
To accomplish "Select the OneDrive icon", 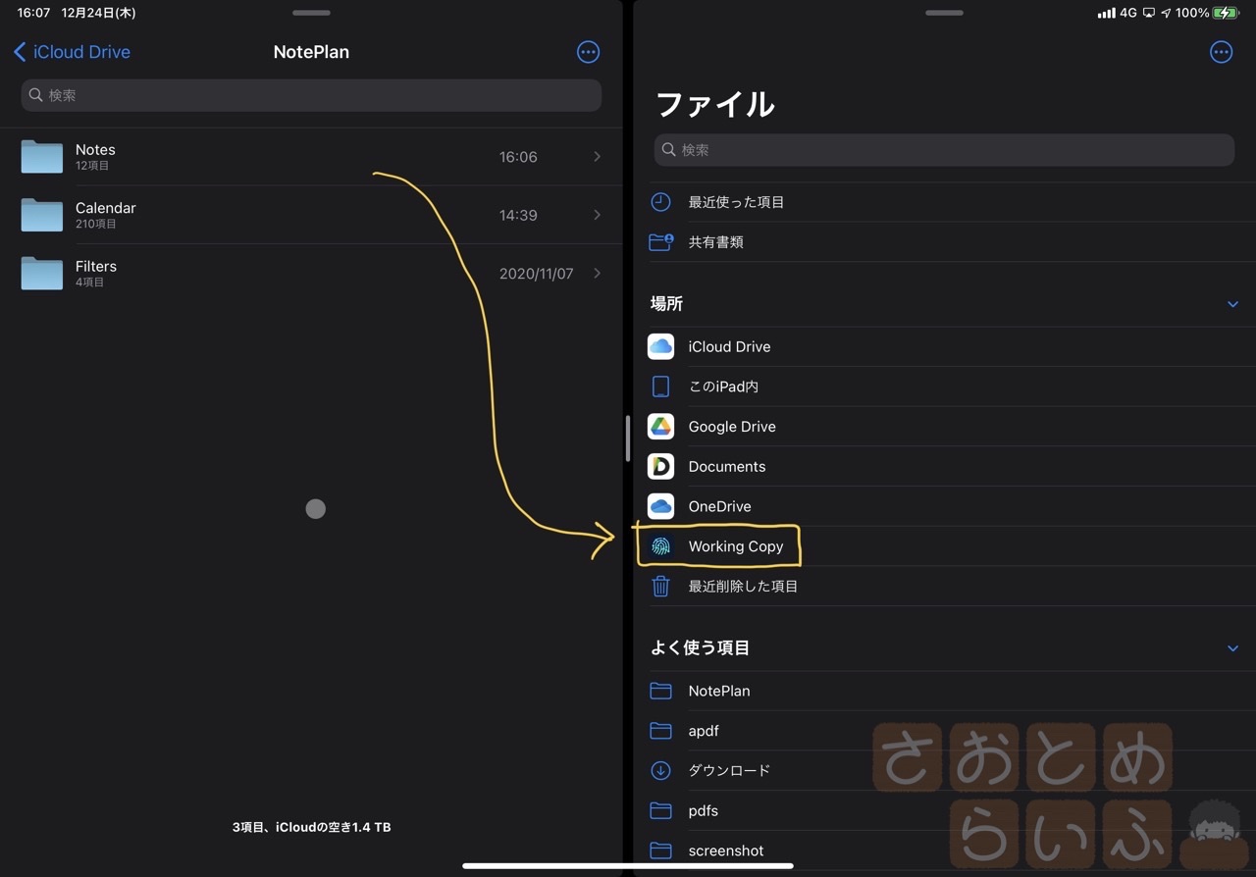I will [x=661, y=506].
